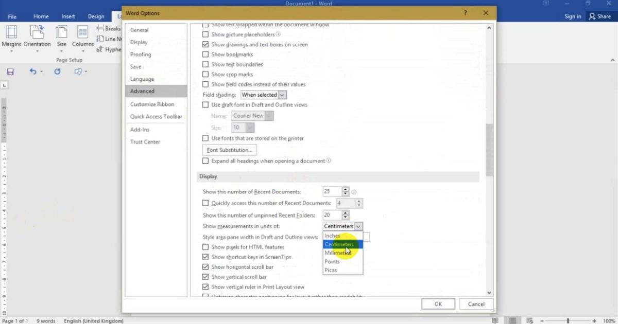Click the Recent Documents number field
This screenshot has height=324, width=618.
332,192
